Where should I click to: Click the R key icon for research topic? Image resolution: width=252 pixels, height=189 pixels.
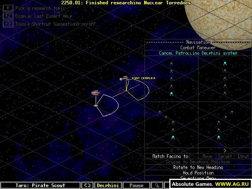pyautogui.click(x=8, y=8)
